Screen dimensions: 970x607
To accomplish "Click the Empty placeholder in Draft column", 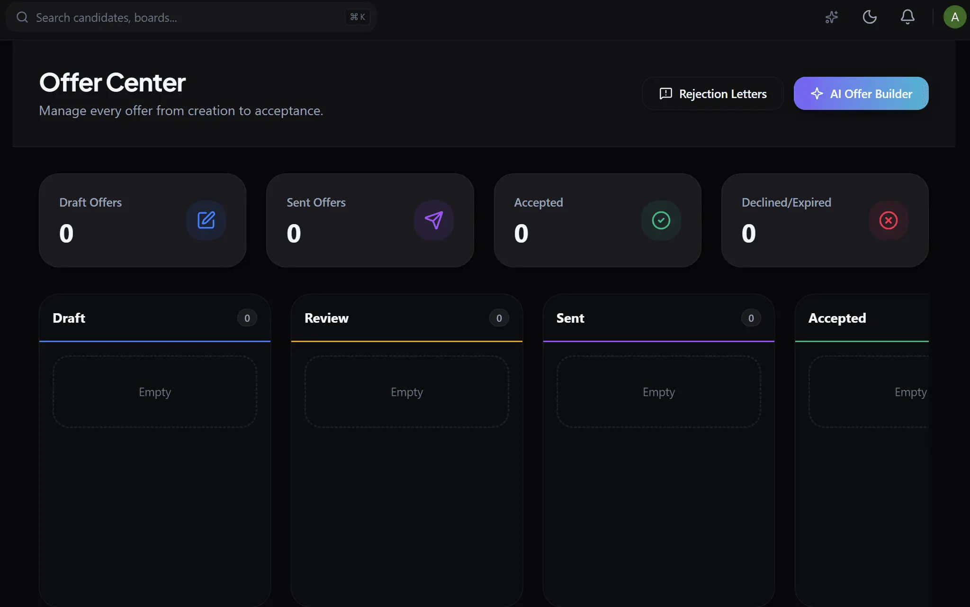I will coord(155,392).
